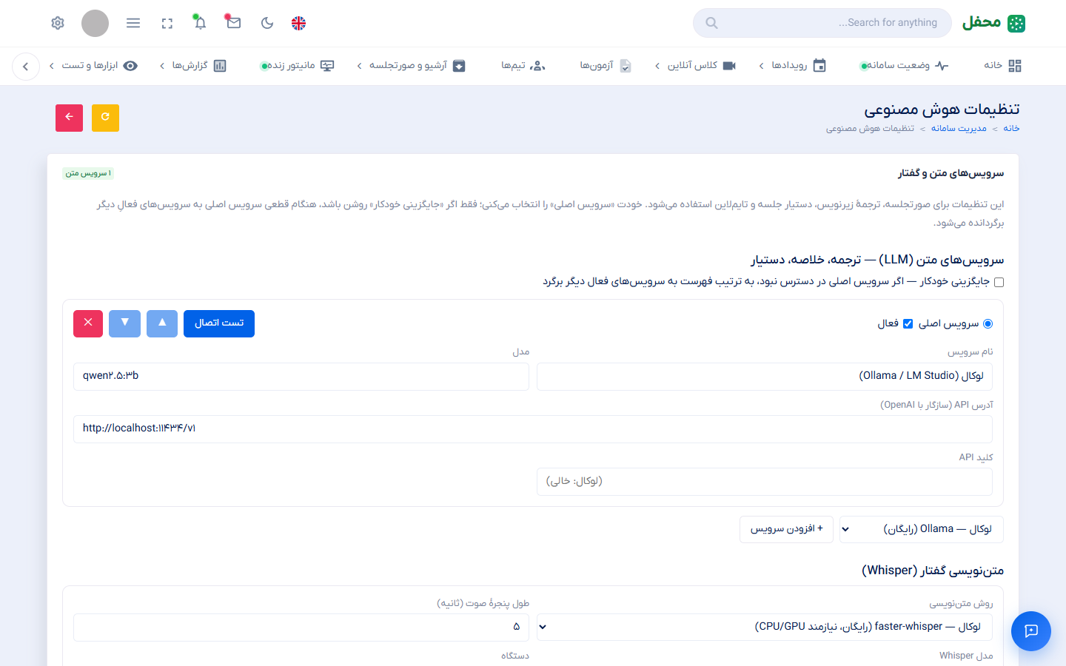Open the لوکال — Ollama service dropdown
The height and width of the screenshot is (666, 1066).
click(921, 529)
